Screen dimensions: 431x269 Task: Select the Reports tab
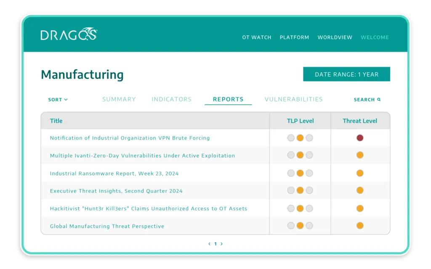(x=228, y=99)
